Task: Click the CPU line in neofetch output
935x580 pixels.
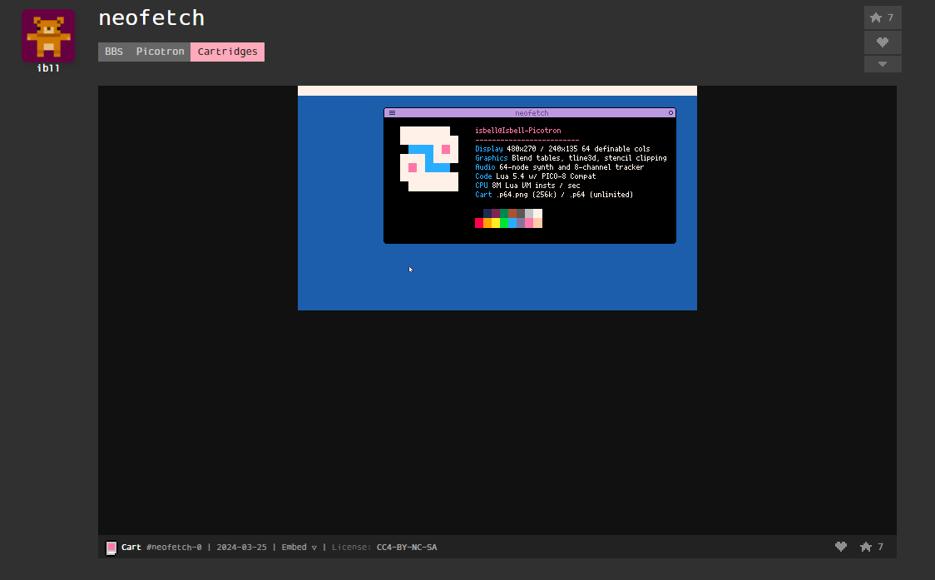Action: click(527, 186)
